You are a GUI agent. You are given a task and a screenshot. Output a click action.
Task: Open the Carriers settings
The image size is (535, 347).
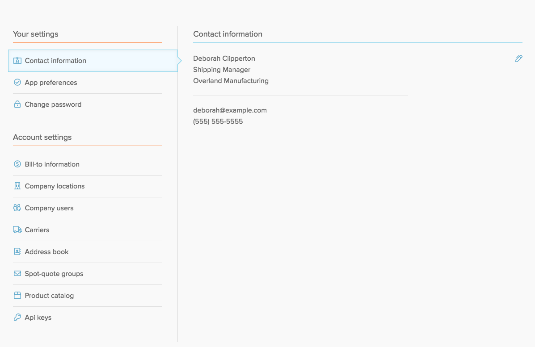pyautogui.click(x=87, y=230)
